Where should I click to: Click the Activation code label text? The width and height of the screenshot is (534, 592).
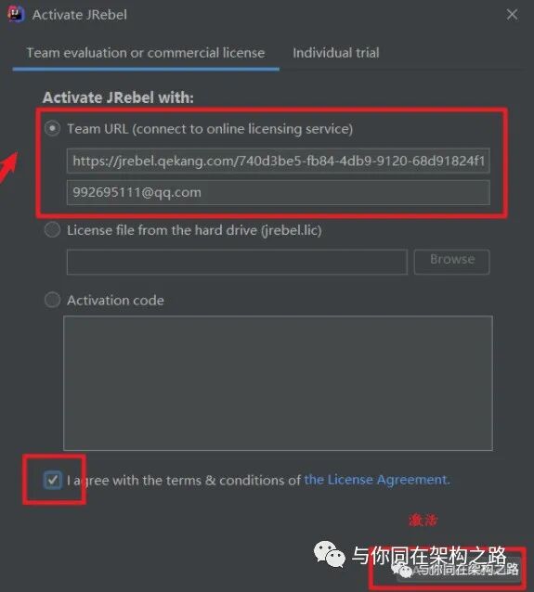coord(115,300)
